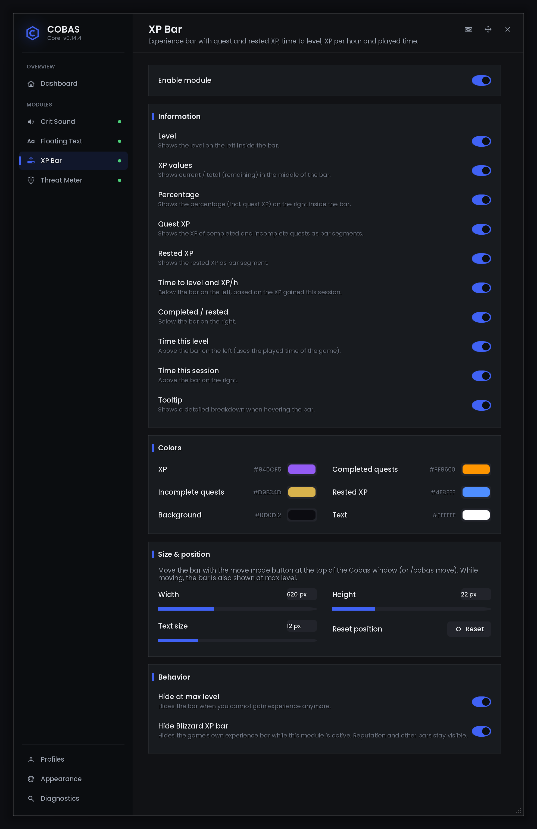Image resolution: width=537 pixels, height=829 pixels.
Task: Click the Floating Text Aa icon
Action: pos(31,141)
